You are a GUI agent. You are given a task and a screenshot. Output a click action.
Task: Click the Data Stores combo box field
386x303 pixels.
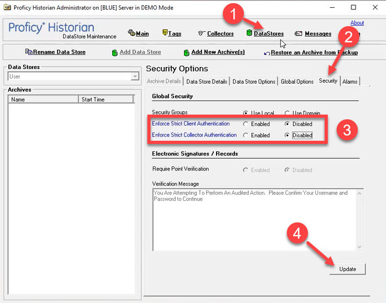point(73,76)
